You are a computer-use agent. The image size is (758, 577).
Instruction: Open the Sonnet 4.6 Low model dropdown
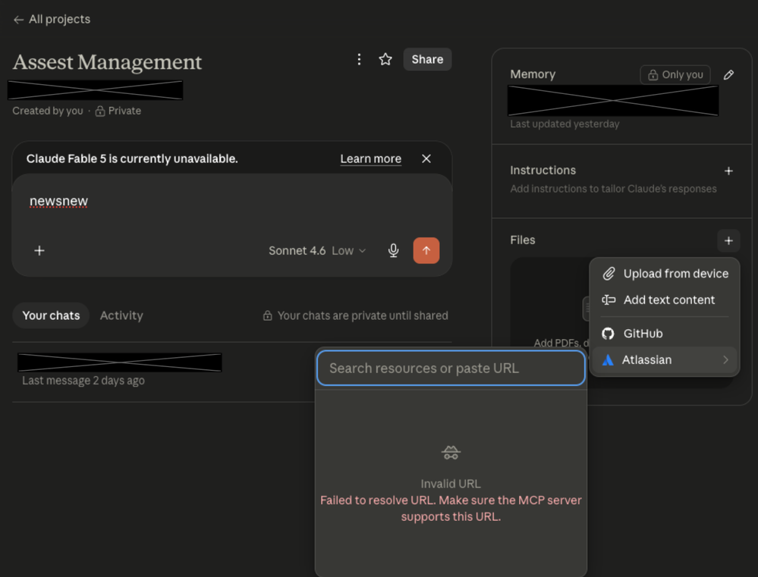317,251
